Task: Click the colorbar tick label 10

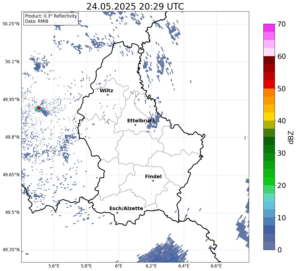Action: 281,218
